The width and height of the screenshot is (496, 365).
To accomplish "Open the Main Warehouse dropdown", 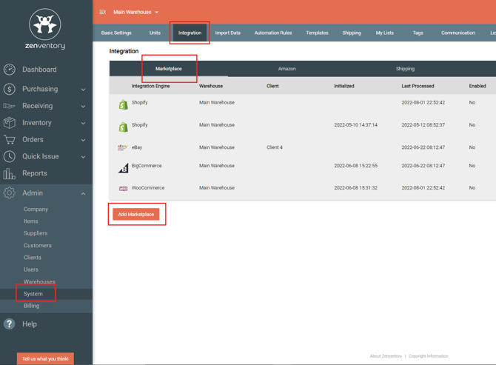I will click(135, 12).
